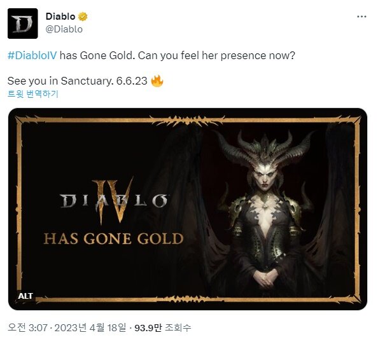Open the Diablo display name
378x342 pixels.
[x=60, y=17]
